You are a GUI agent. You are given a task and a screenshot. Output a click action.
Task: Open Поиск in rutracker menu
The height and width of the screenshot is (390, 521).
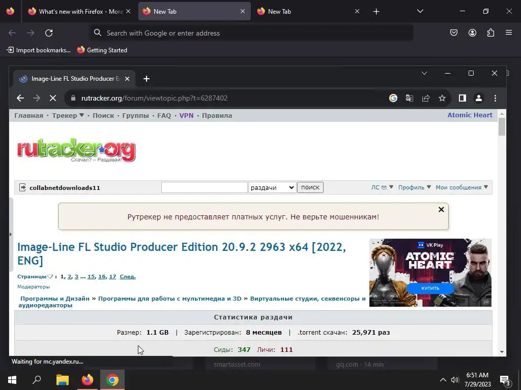[103, 115]
